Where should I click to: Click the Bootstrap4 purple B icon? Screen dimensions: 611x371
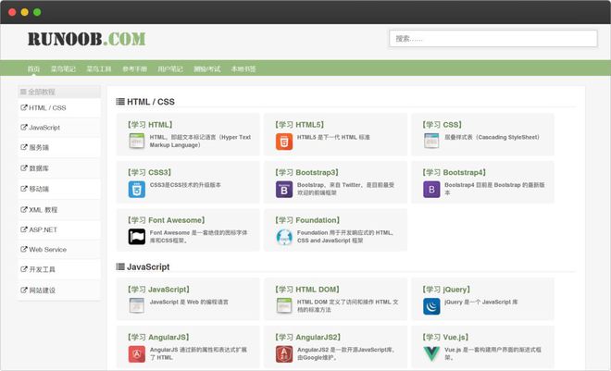[431, 189]
